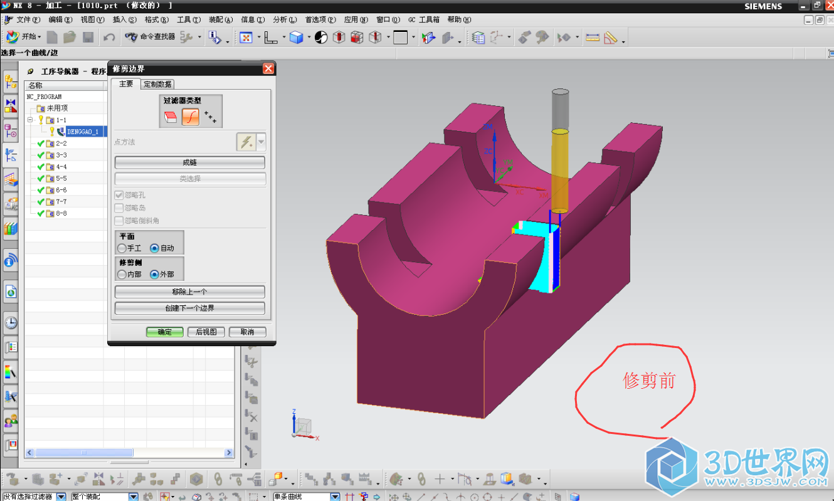Open dropdown arrow next to shaded cube
This screenshot has height=501, width=834.
coord(309,38)
